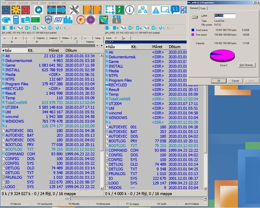Click the magenta Free space color swatch
The width and height of the screenshot is (260, 208).
[x=193, y=35]
